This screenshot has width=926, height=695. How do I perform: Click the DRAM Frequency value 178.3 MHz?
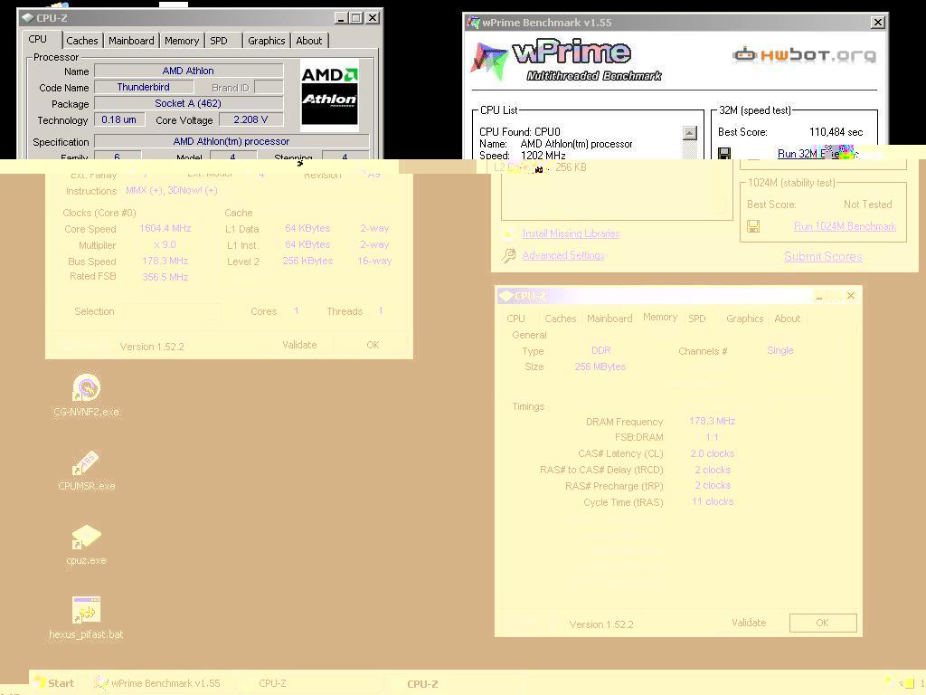tap(713, 421)
